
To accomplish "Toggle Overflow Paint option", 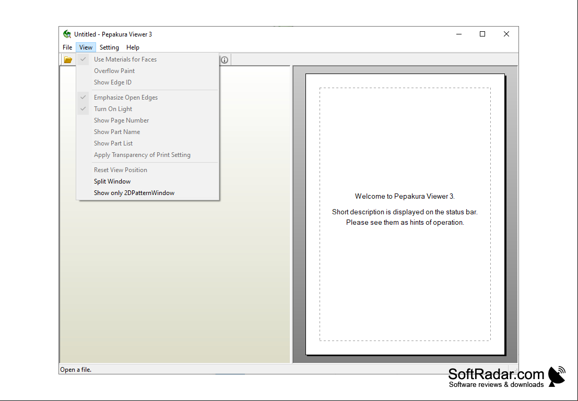I will point(147,71).
